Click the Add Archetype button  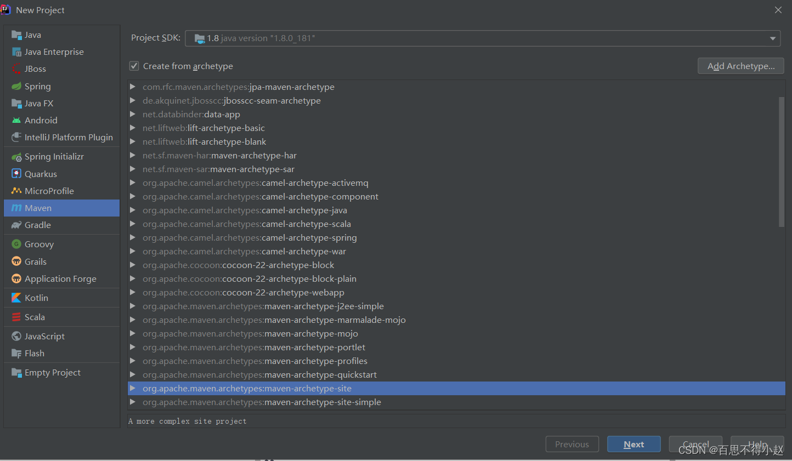pos(741,66)
